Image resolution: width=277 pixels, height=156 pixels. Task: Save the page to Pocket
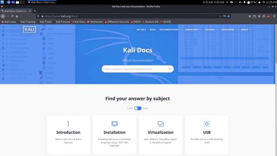point(224,16)
